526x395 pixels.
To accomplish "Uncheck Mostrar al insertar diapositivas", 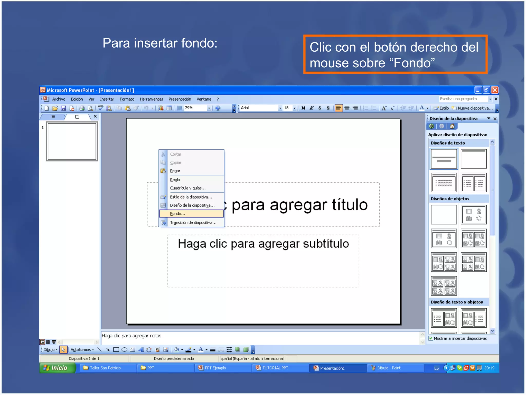I will tap(431, 338).
